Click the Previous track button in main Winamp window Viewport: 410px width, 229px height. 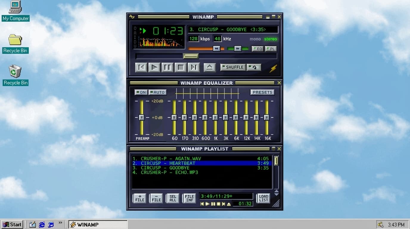(x=141, y=67)
